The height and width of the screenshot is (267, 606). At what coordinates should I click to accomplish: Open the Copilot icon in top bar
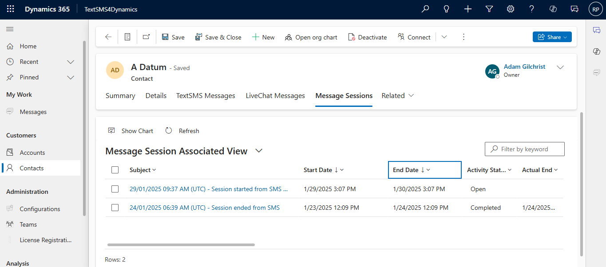tap(553, 9)
